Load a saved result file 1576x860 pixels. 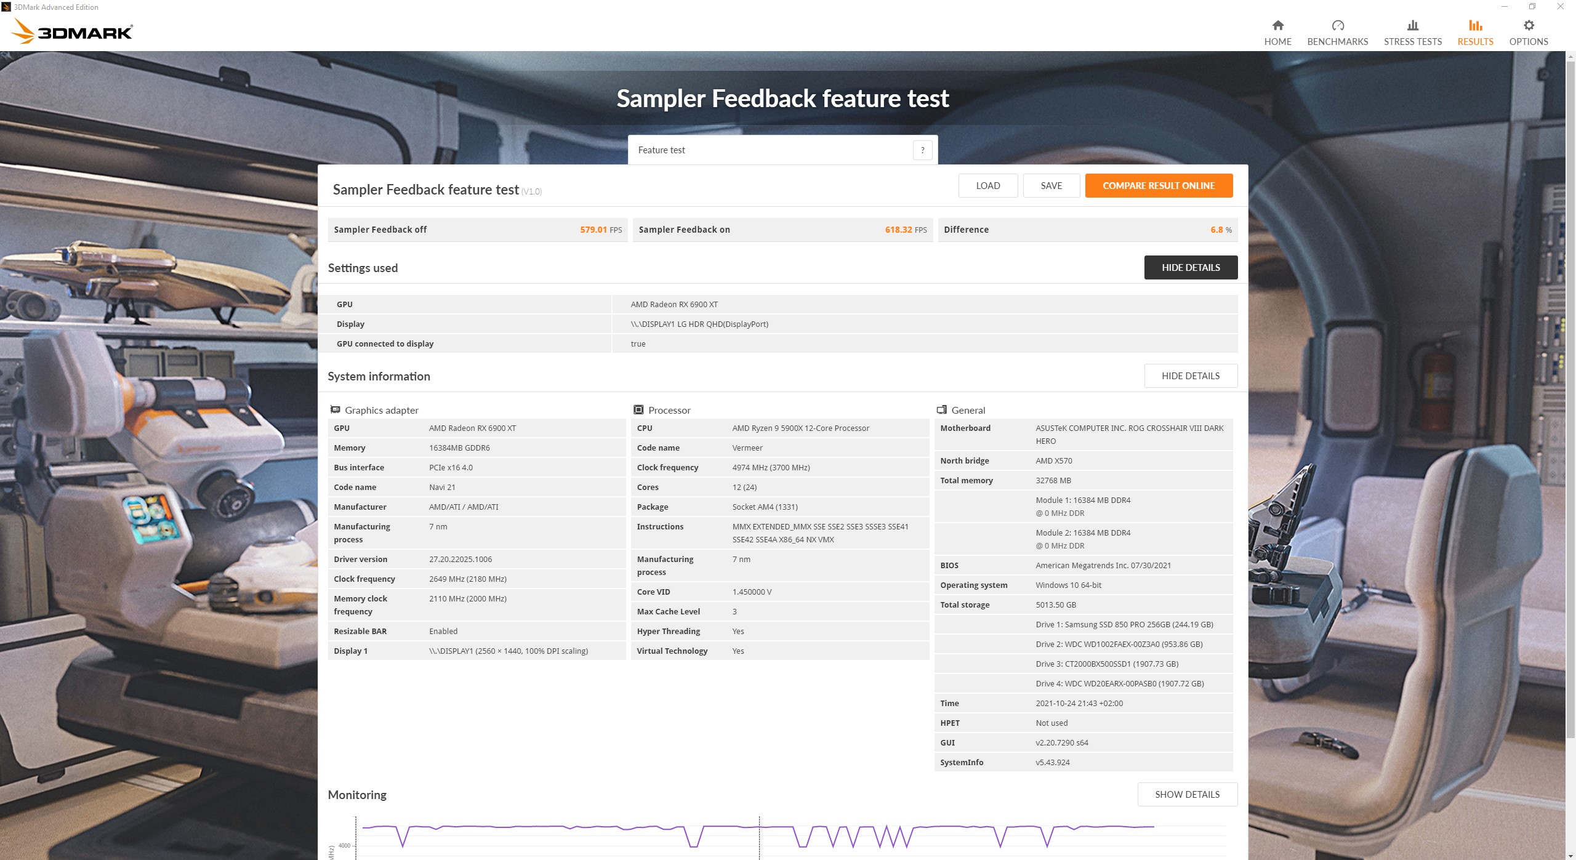(x=987, y=186)
